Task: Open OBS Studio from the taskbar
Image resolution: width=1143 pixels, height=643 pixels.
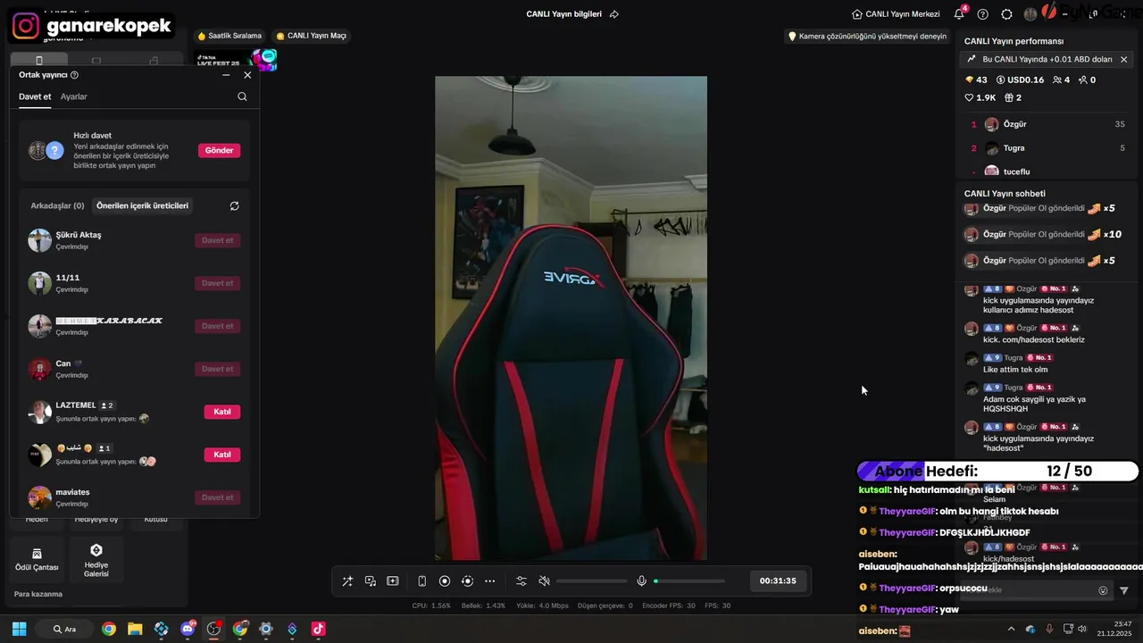Action: 213,629
